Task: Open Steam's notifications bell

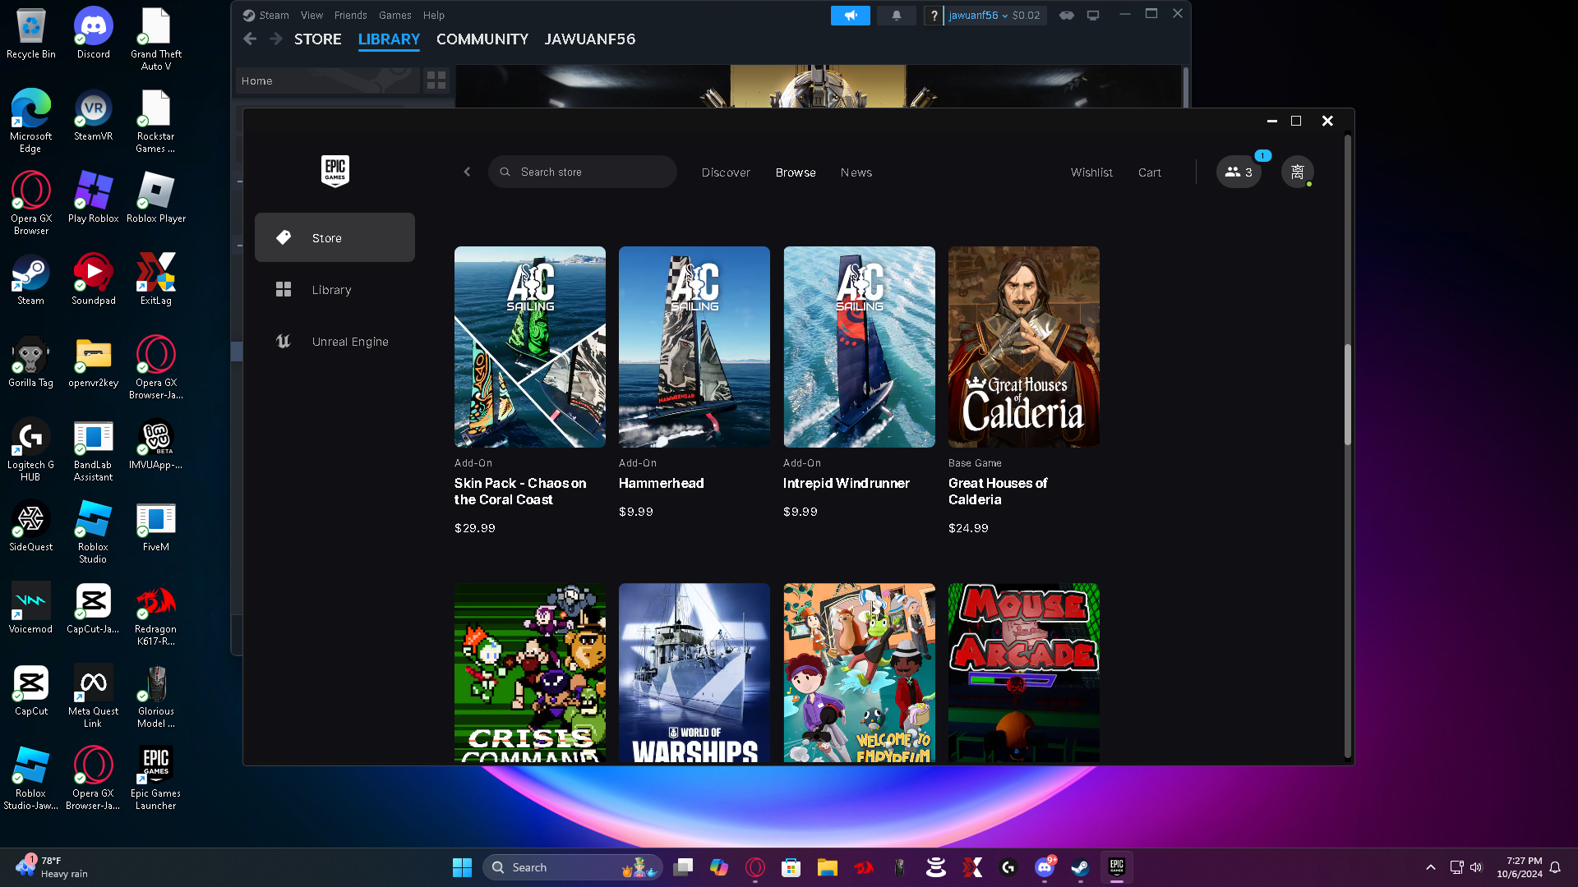Action: pyautogui.click(x=896, y=16)
